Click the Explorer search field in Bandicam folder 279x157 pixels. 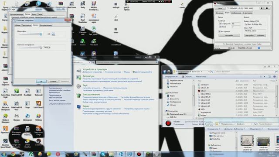[x=246, y=72]
